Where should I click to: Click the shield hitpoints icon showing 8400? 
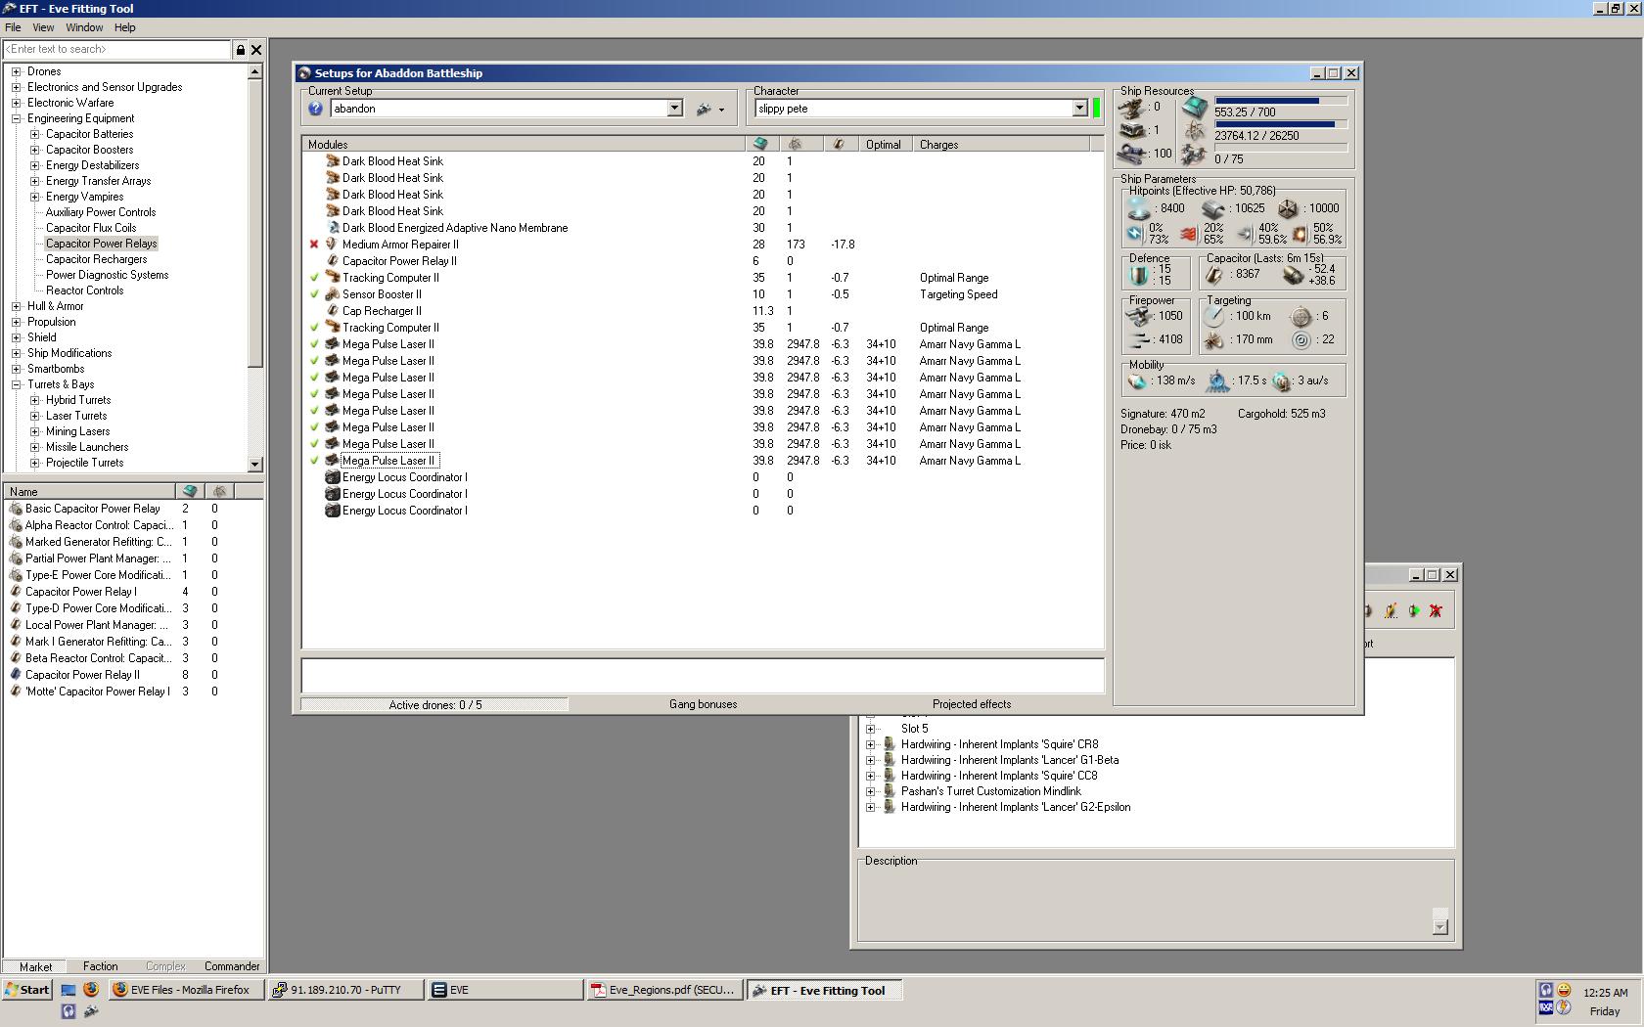[1138, 208]
